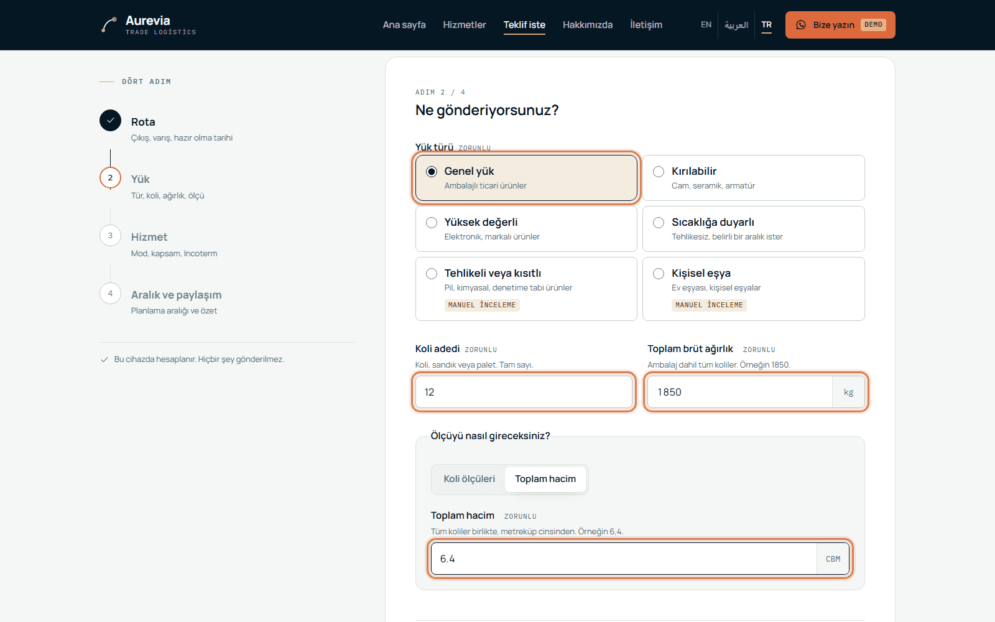The width and height of the screenshot is (995, 622).
Task: Open the Ana sayfa menu item
Action: [x=404, y=25]
